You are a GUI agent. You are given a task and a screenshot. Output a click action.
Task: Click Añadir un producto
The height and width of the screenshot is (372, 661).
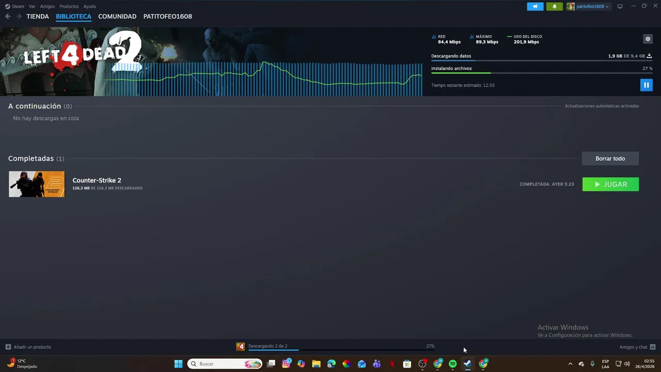(x=32, y=347)
